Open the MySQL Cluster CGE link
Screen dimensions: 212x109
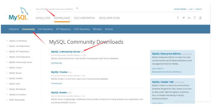click(163, 82)
